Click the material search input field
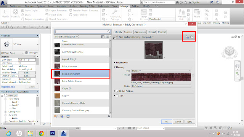The image size is (244, 137). click(82, 32)
